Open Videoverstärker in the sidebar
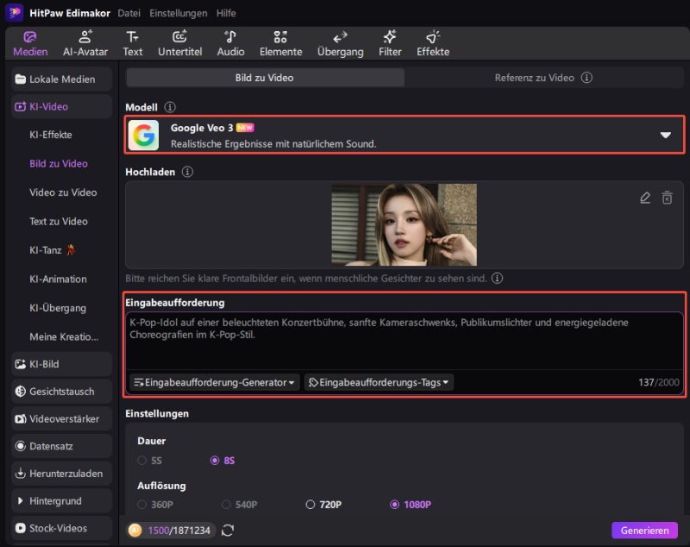 61,419
